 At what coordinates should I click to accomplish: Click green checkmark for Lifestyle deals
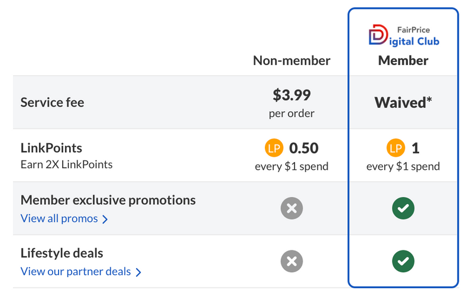tap(403, 262)
